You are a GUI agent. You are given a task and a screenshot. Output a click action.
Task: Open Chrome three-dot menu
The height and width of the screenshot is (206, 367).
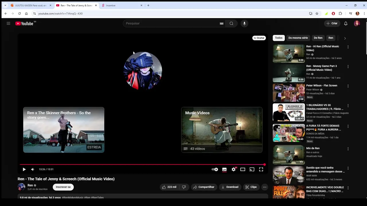click(x=364, y=13)
